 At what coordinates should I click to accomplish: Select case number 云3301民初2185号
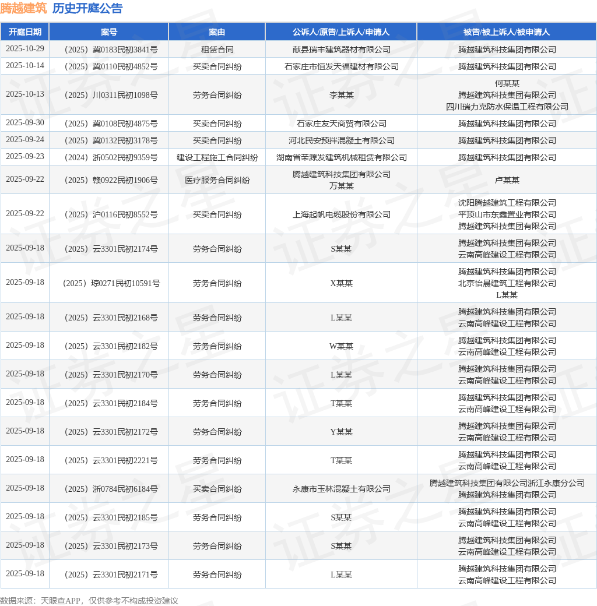(111, 518)
